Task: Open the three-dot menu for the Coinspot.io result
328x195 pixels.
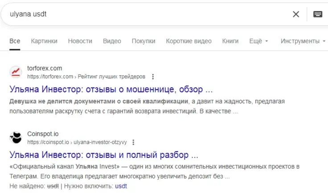Action: coord(133,142)
